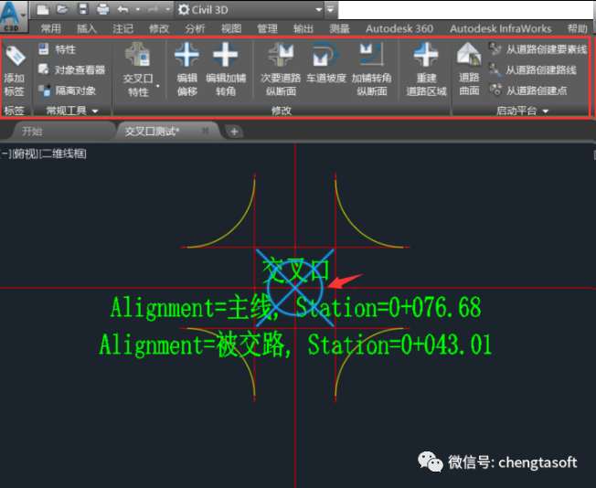Click the 交叉口特性 intersection icon
The image size is (596, 488).
point(138,54)
